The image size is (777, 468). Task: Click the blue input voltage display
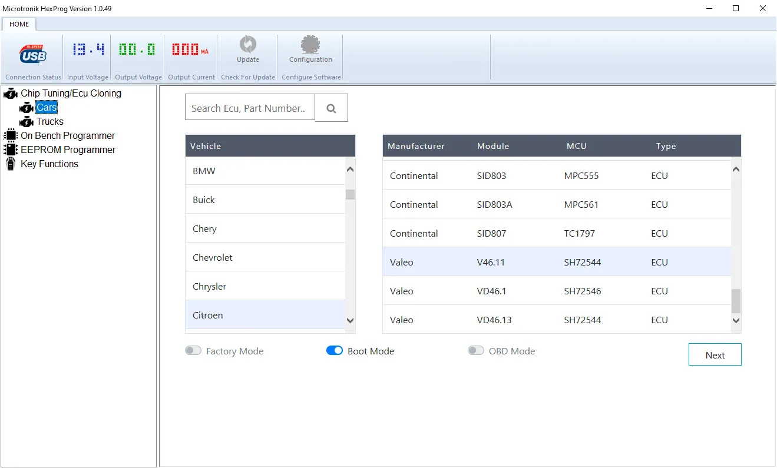tap(88, 49)
